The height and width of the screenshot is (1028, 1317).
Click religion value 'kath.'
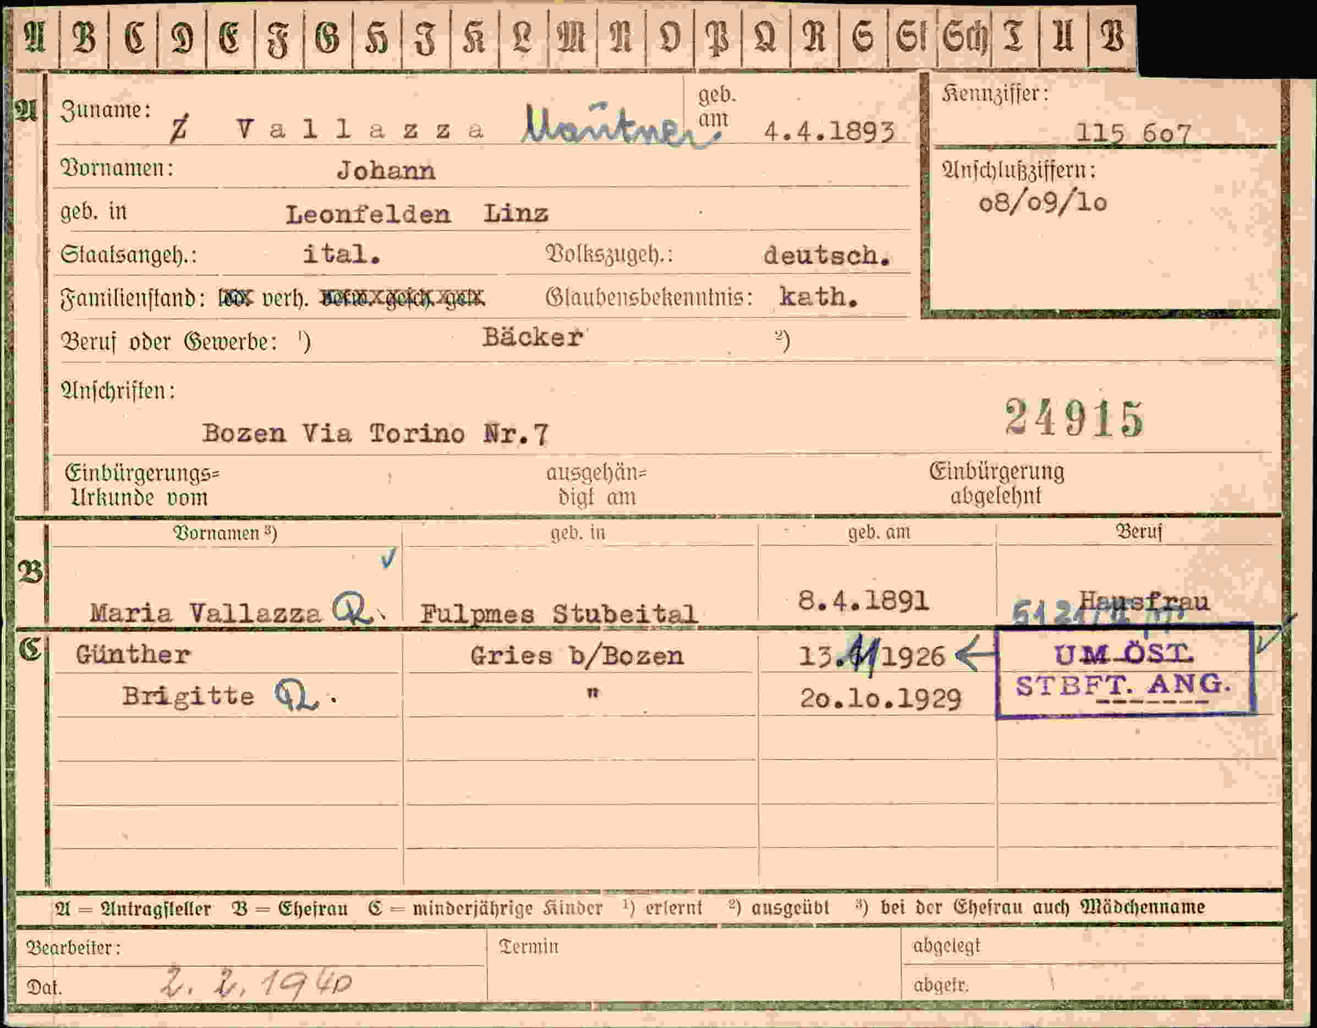819,297
